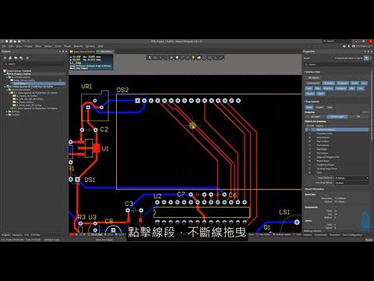Open the Place menu
The width and height of the screenshot is (374, 281).
(x=38, y=46)
